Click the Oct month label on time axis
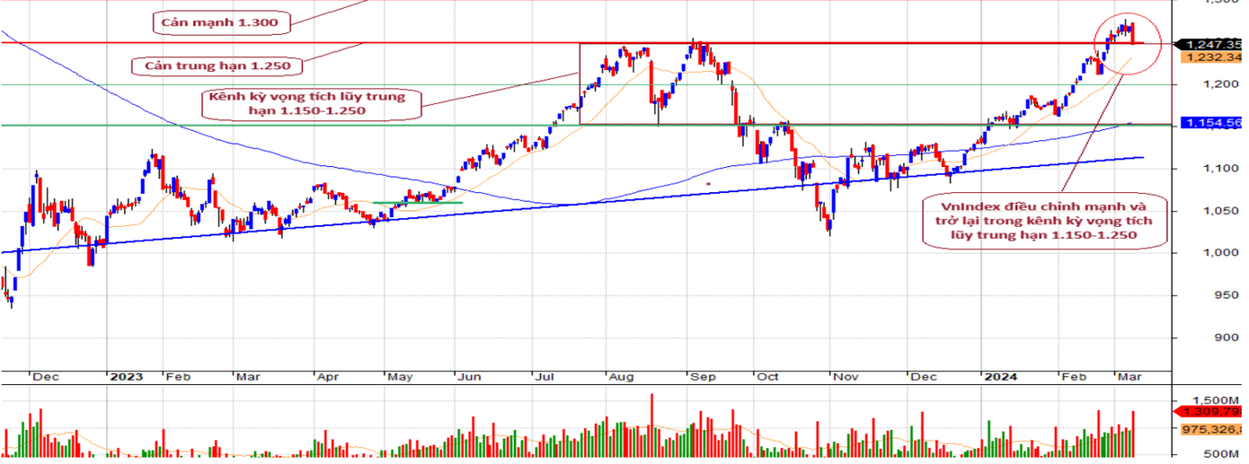The width and height of the screenshot is (1249, 464). (768, 379)
